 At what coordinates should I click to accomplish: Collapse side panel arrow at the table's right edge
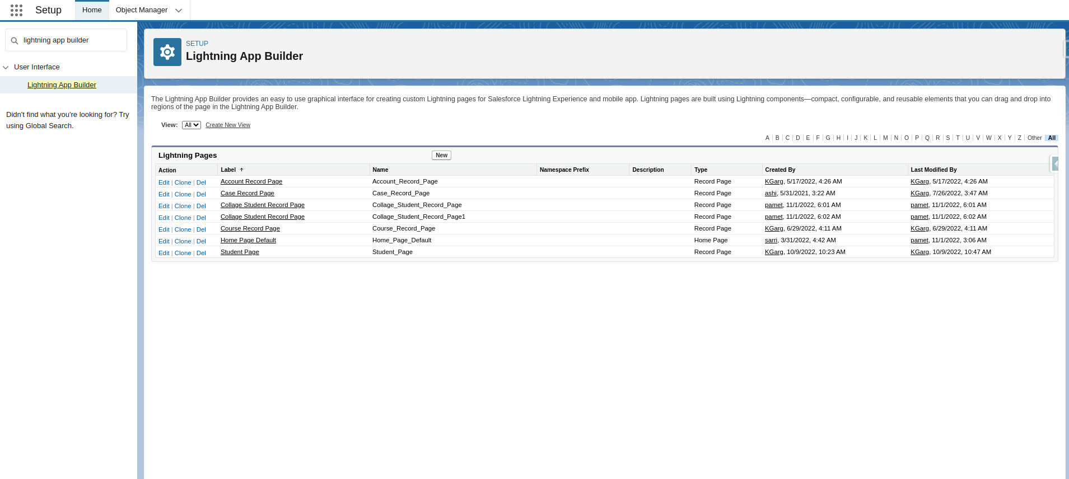(1055, 164)
